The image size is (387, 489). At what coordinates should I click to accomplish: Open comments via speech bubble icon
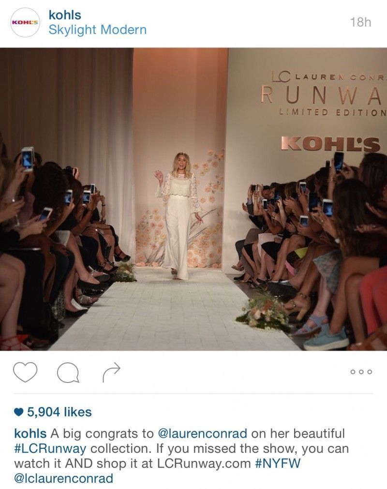coord(68,372)
